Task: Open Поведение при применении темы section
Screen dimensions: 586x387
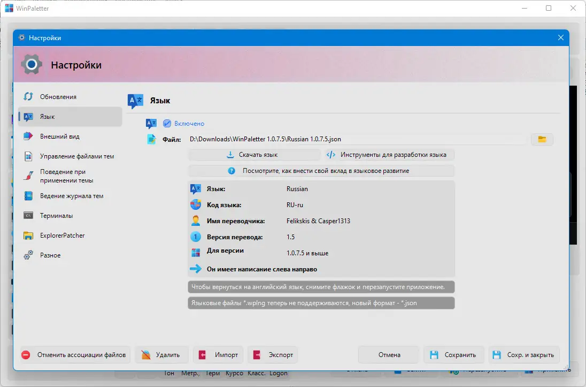Action: [70, 176]
